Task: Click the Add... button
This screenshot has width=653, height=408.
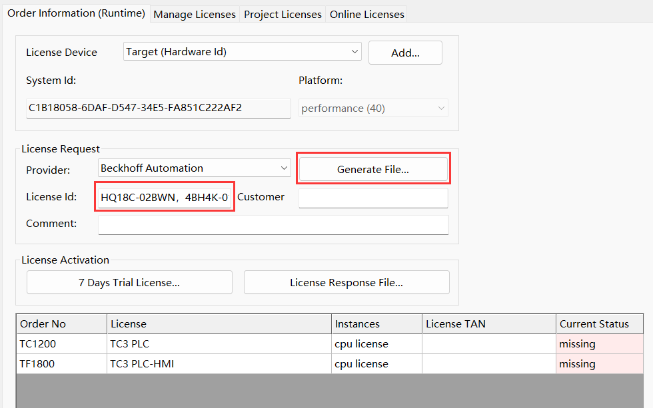Action: coord(405,53)
